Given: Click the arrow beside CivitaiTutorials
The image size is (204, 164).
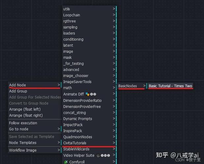Looking at the screenshot, I should coord(114,143).
